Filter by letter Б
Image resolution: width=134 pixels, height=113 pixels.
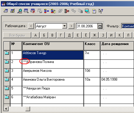point(44,35)
